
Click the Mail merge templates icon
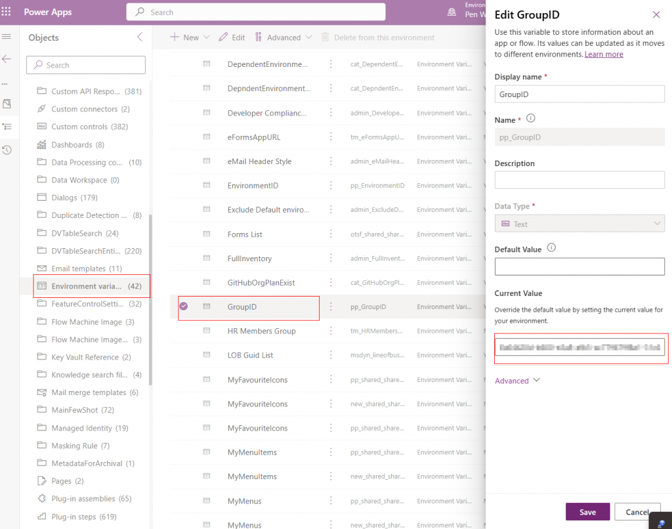(x=41, y=392)
